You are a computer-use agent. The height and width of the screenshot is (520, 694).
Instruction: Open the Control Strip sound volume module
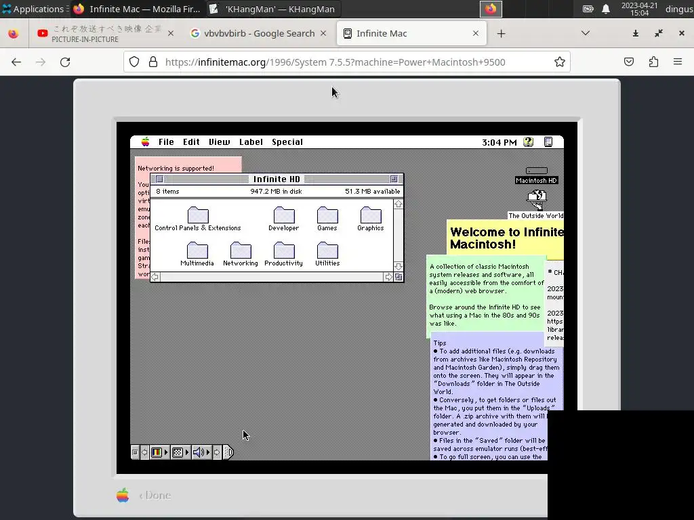(x=201, y=452)
